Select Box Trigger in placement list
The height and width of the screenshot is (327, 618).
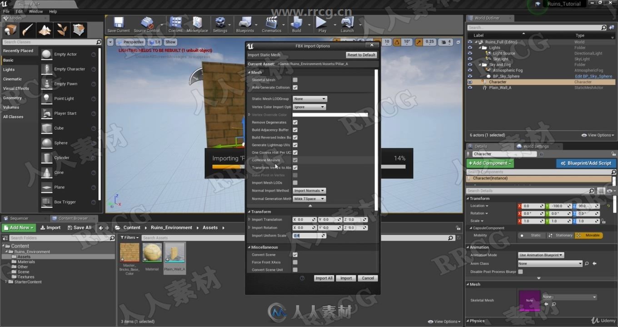pyautogui.click(x=69, y=202)
